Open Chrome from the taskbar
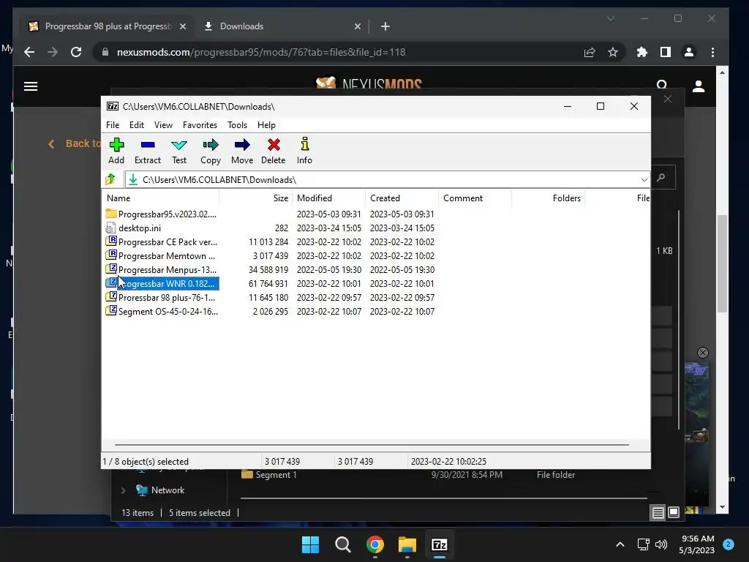Screen dimensions: 749x562 375,544
